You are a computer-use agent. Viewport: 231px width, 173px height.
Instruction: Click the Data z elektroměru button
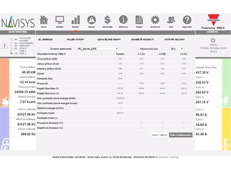point(180,135)
